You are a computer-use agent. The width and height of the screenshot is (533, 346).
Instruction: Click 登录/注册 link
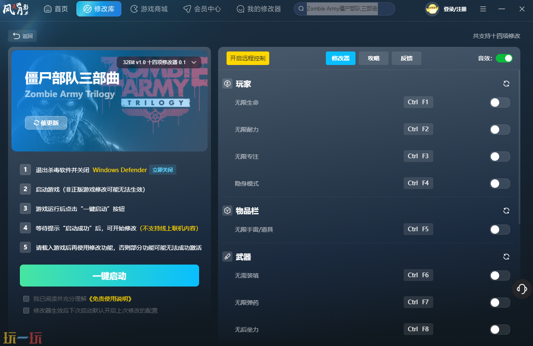pos(455,9)
